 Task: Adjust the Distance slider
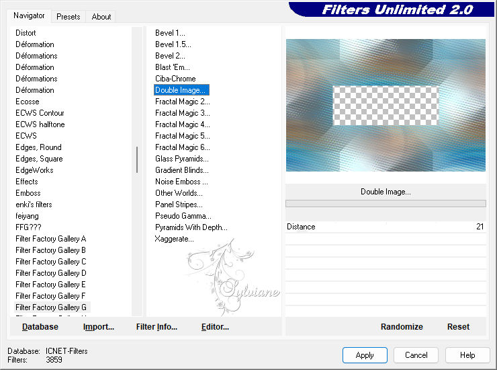pyautogui.click(x=386, y=227)
